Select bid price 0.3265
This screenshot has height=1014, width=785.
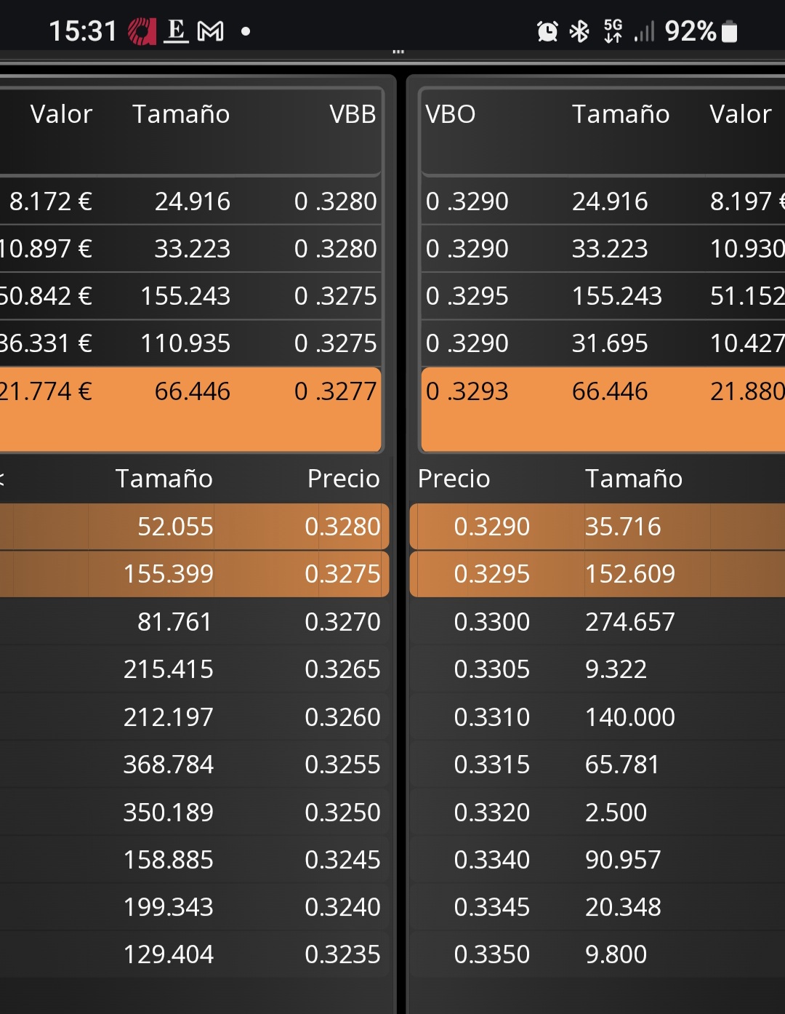pos(342,669)
